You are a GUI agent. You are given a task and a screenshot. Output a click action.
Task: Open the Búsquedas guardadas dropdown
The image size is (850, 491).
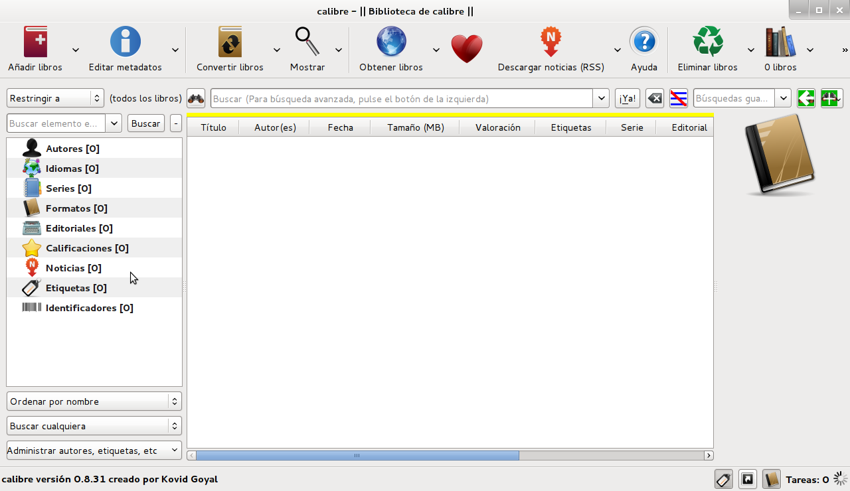(783, 98)
